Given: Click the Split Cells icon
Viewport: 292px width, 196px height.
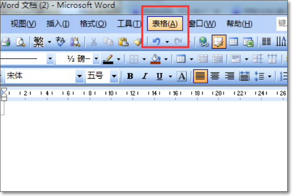Looking at the screenshot, I should pyautogui.click(x=217, y=59).
